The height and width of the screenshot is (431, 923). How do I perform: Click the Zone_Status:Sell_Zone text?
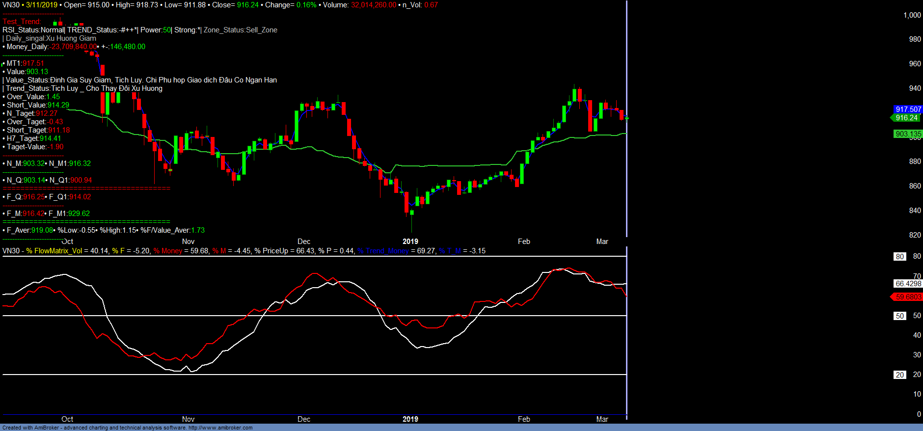(240, 30)
